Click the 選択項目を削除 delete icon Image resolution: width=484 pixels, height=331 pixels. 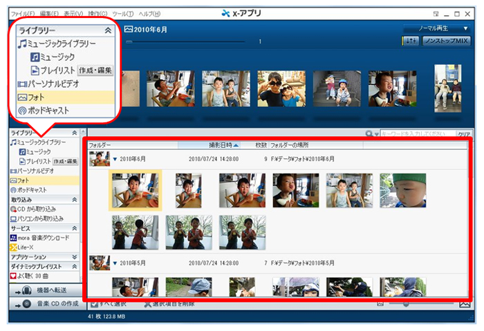click(x=147, y=304)
